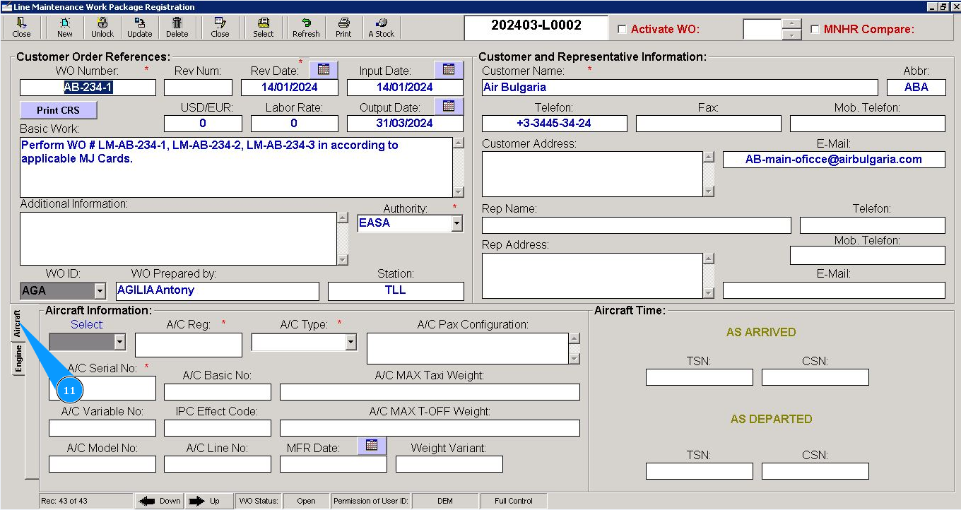Screen dimensions: 961x510
Task: Open the A Stock toolbar icon
Action: [x=382, y=27]
